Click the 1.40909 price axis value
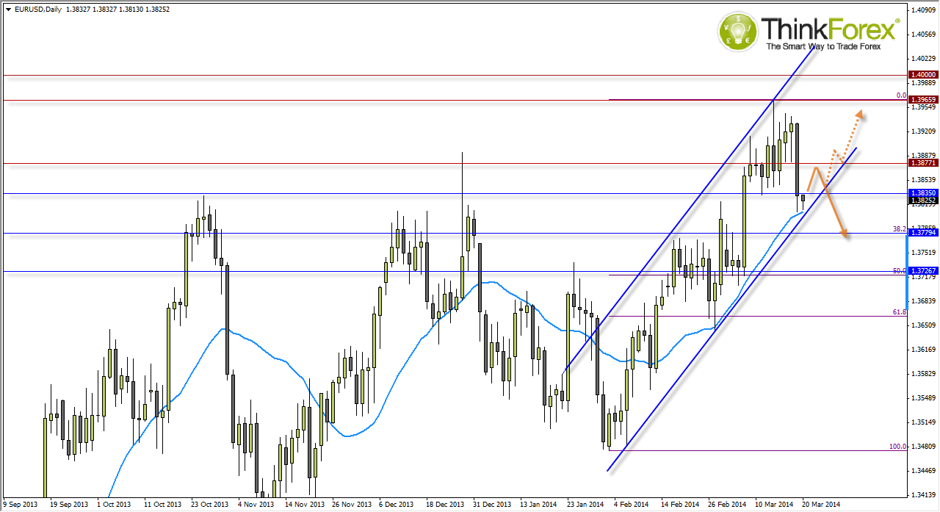The image size is (940, 512). click(x=924, y=10)
